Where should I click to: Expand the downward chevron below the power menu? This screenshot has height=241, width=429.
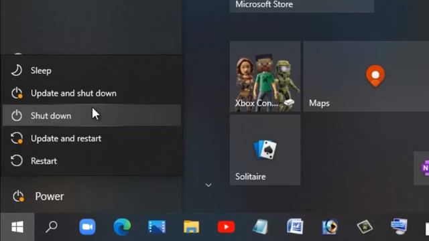click(208, 185)
